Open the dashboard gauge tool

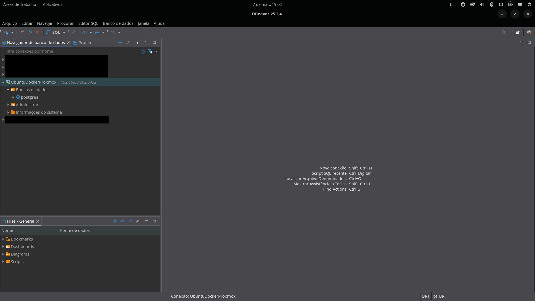pos(85,32)
